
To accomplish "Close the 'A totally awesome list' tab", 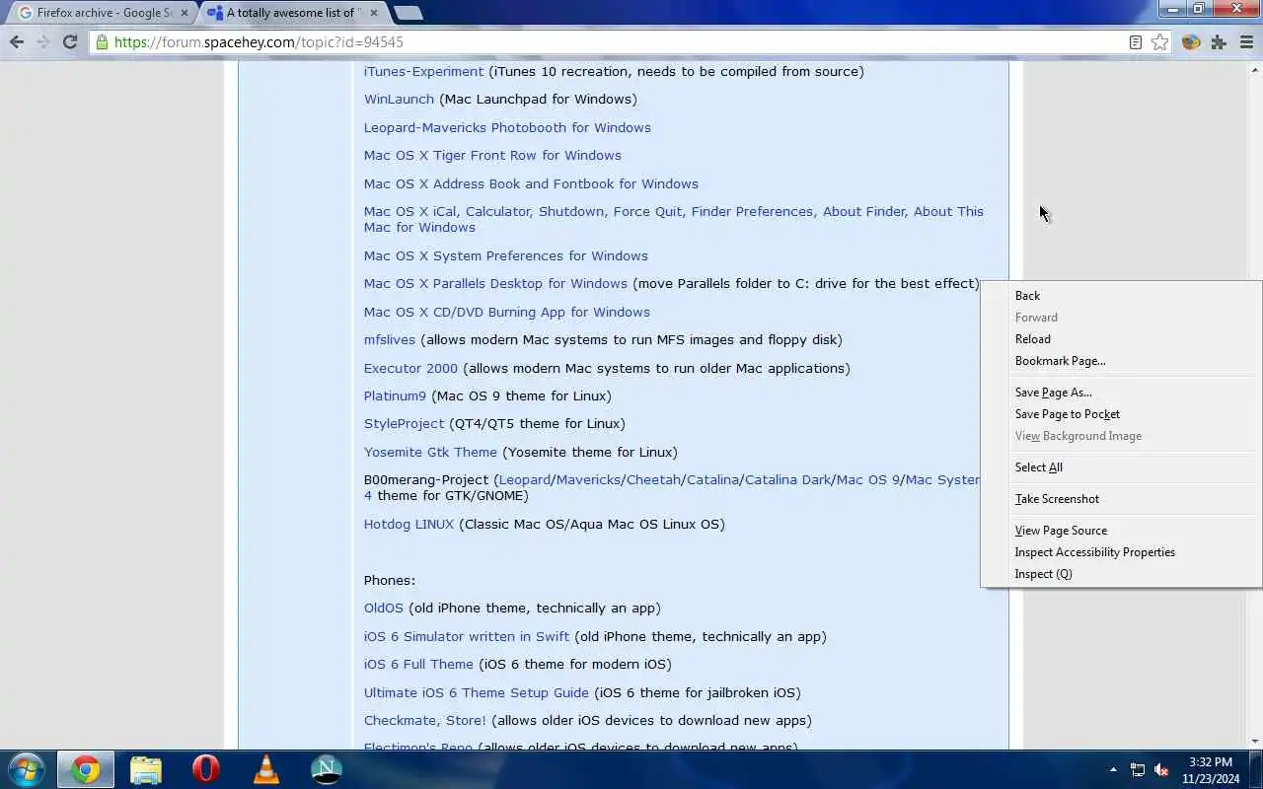I will (374, 13).
